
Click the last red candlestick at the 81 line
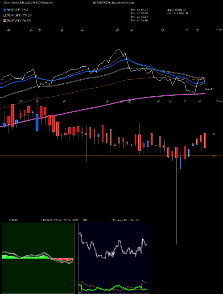(x=205, y=141)
